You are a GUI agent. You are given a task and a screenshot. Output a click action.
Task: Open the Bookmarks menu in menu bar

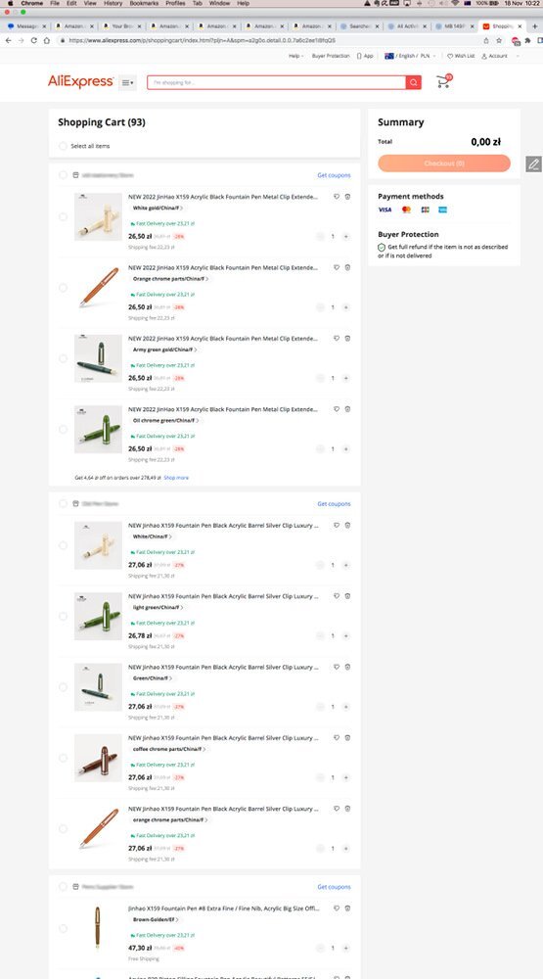point(144,3)
